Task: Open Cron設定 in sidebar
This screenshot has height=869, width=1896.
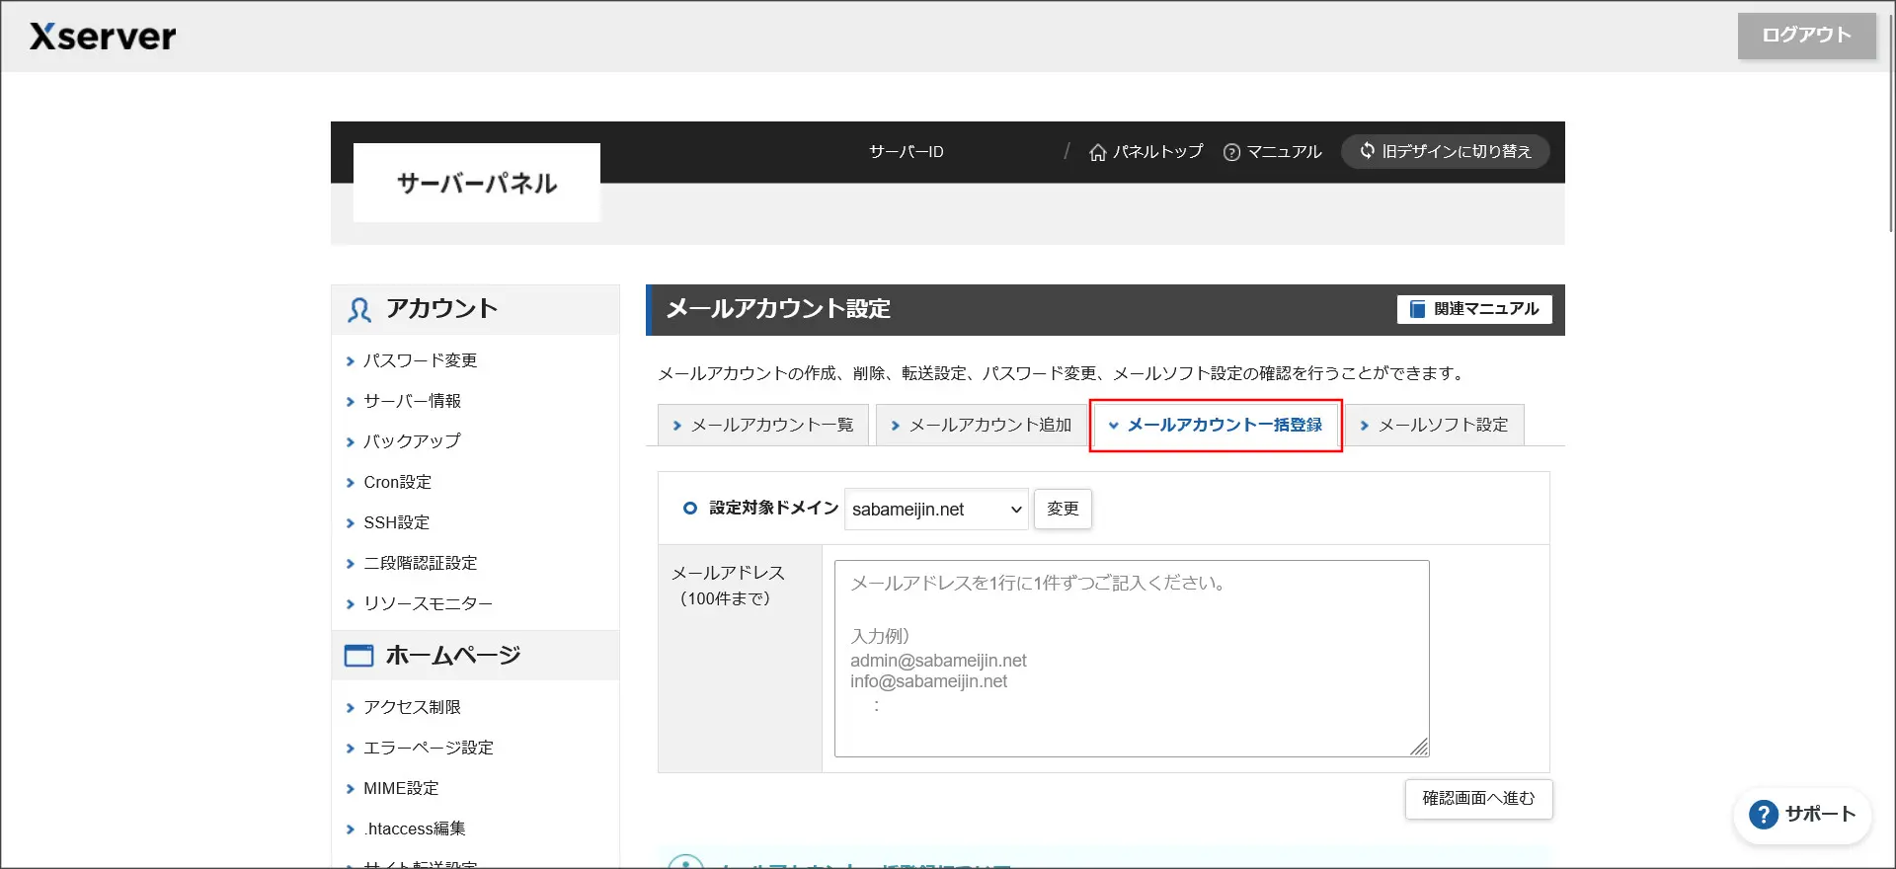Action: [x=397, y=482]
